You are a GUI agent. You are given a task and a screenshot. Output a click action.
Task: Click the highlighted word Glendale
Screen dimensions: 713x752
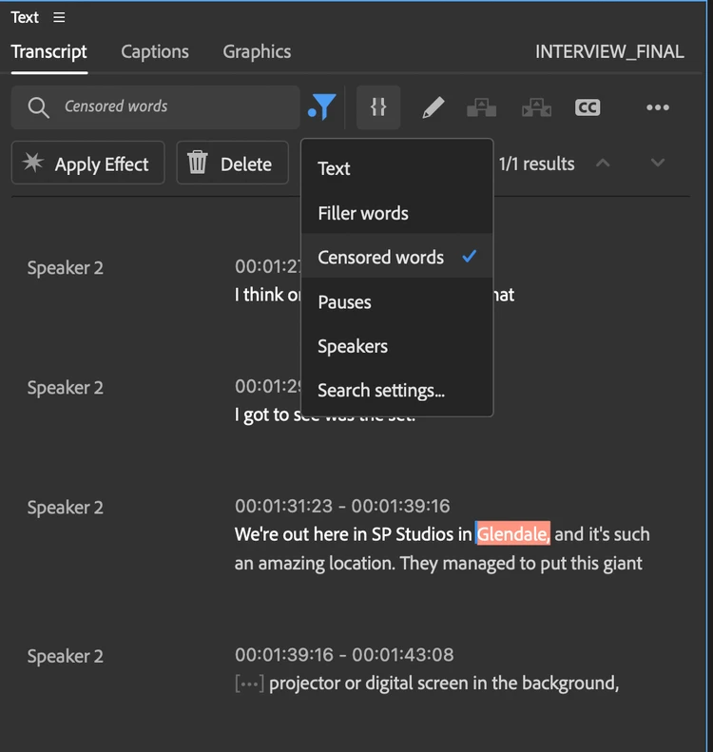512,534
